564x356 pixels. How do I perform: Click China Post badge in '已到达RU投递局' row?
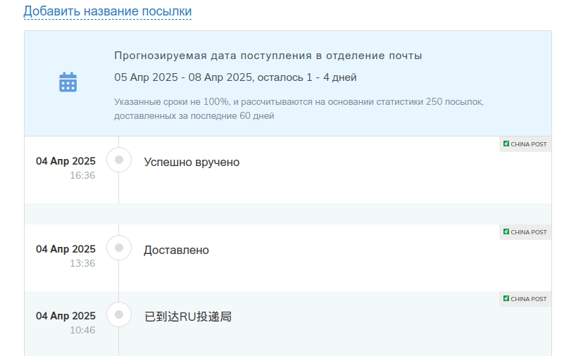pos(525,299)
